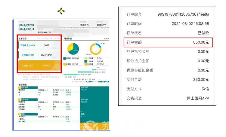226x137 pixels.
Task: Click the 转入下期 amount -0.25
Action: click(x=68, y=121)
